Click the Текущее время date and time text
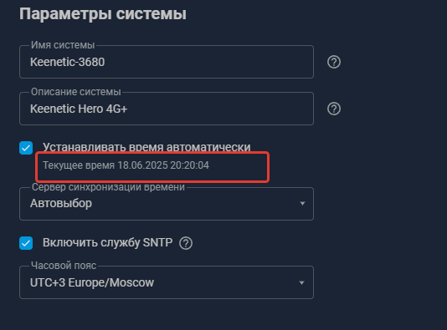447x330 pixels. [x=126, y=165]
